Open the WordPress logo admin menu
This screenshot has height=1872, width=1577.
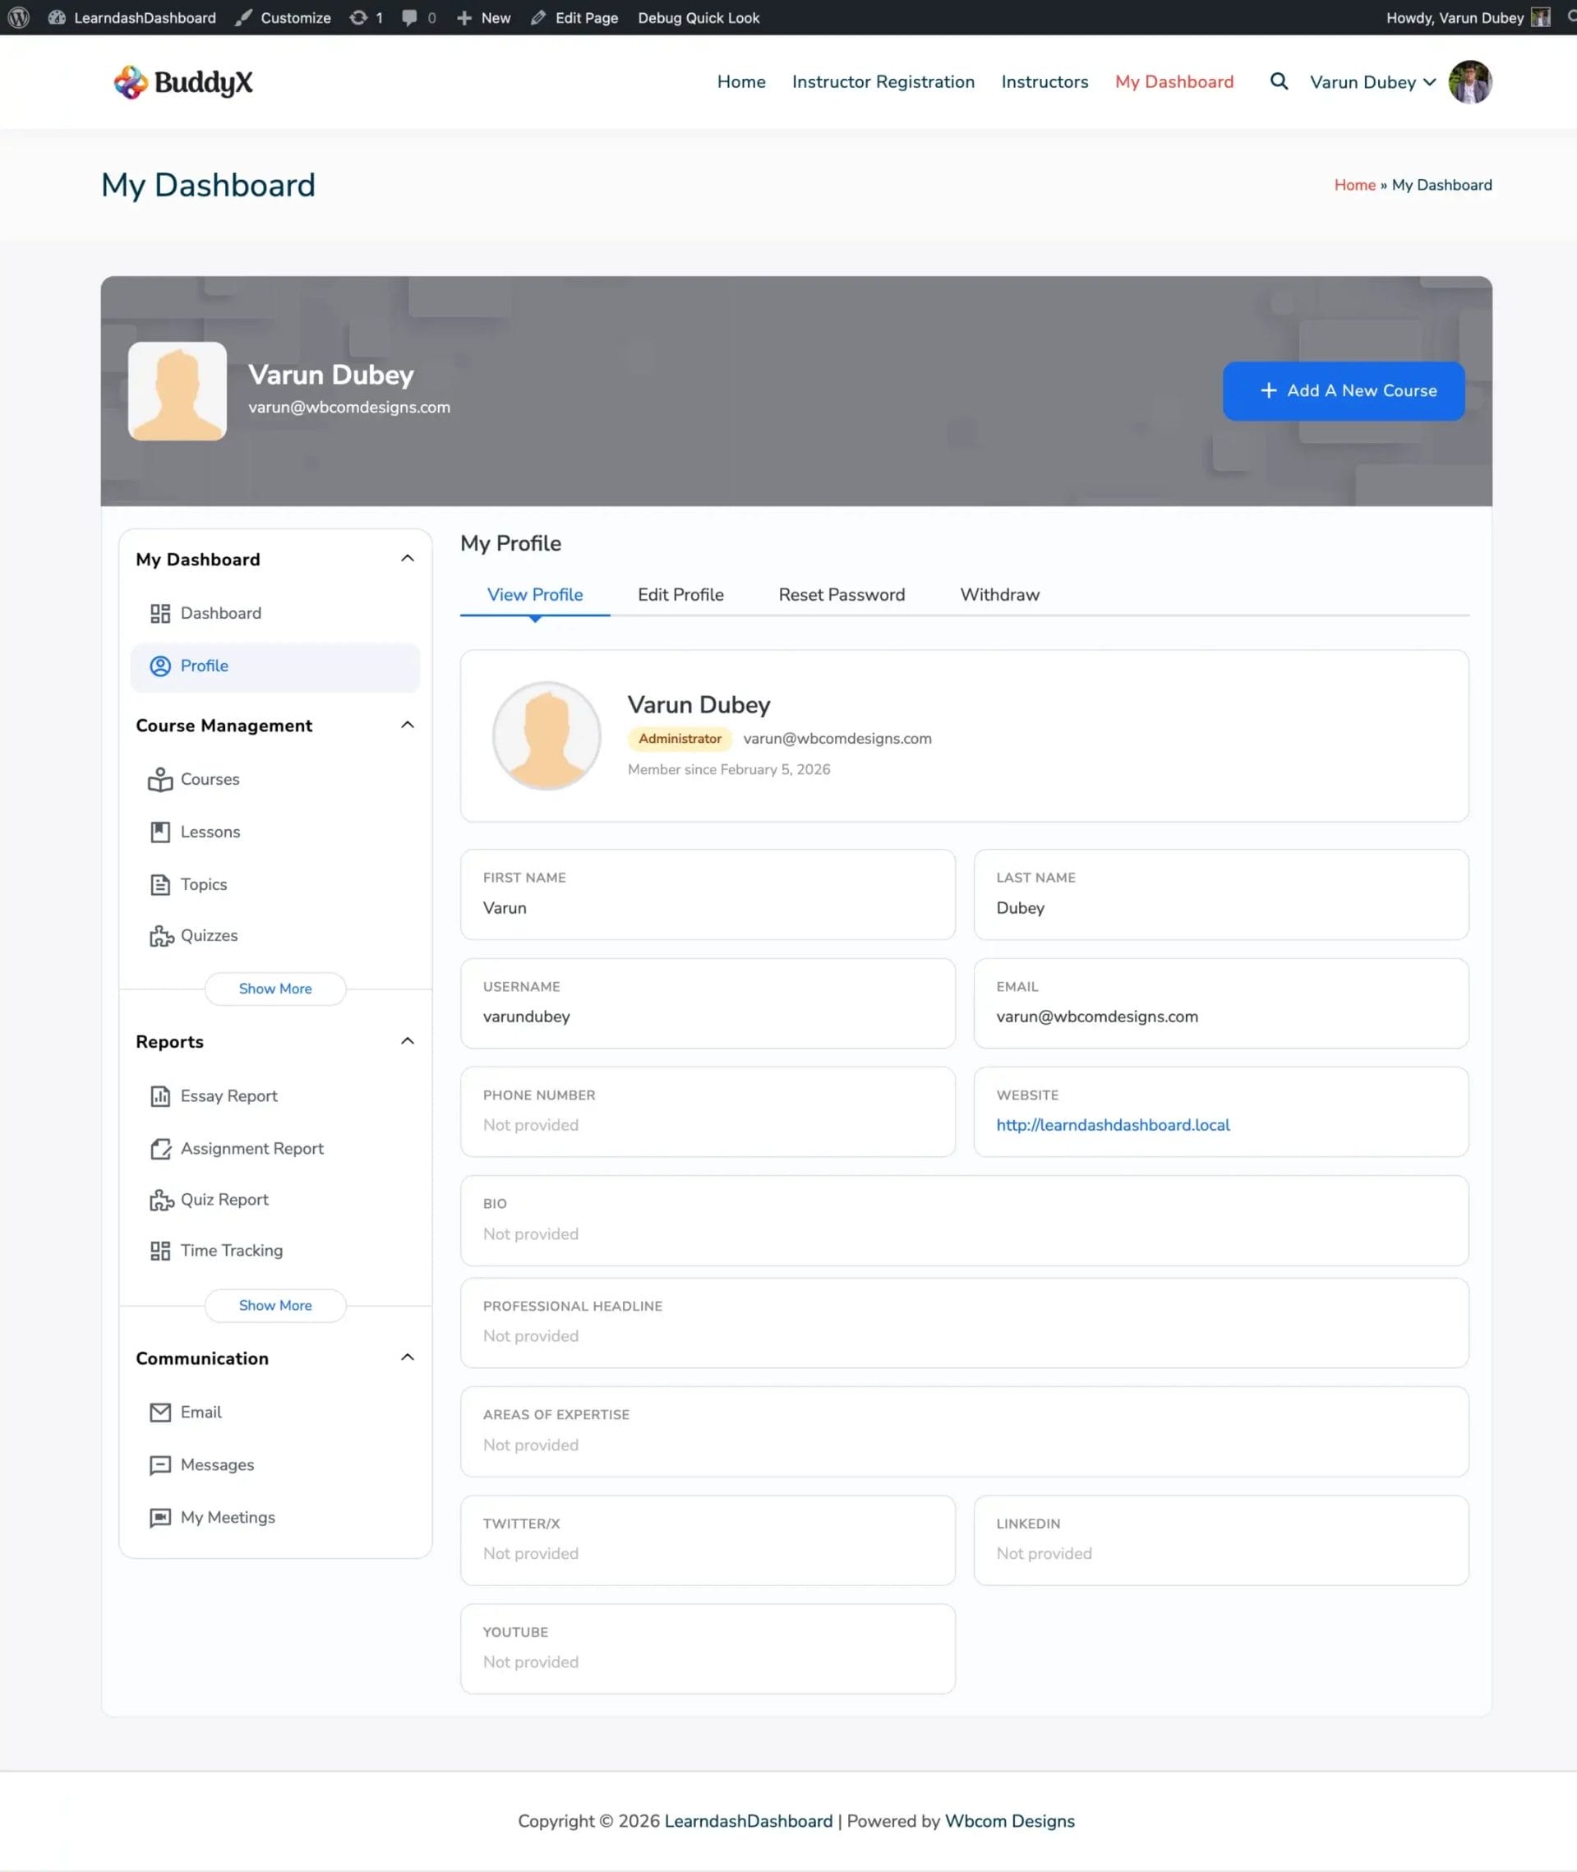19,18
